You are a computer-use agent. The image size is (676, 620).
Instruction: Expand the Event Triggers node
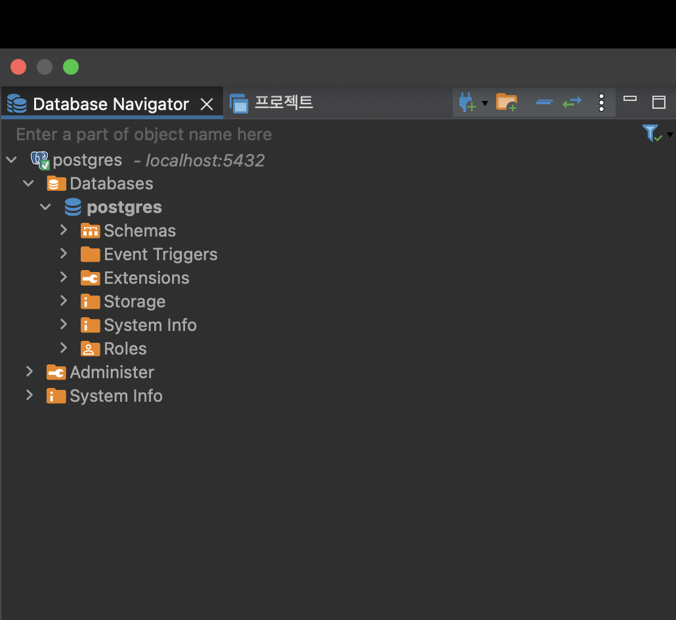pyautogui.click(x=64, y=254)
